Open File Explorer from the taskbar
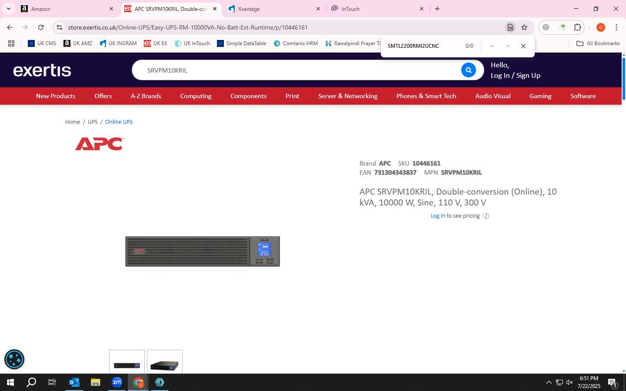The image size is (626, 391). (x=95, y=382)
